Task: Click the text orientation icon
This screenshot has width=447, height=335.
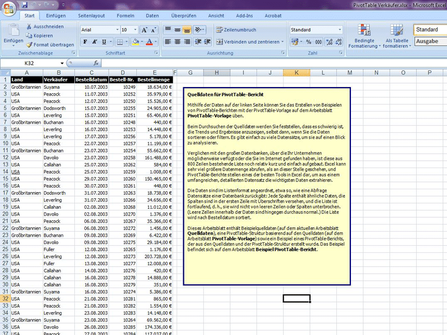Action: pyautogui.click(x=199, y=30)
